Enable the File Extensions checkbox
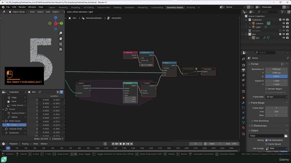Screen dimensions: 291x163 266,140
